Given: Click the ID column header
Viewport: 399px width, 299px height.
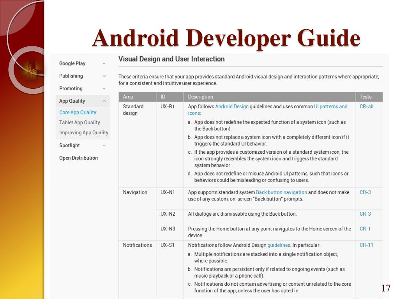Looking at the screenshot, I should 170,97.
